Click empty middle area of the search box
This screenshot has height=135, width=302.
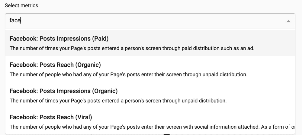(151, 21)
